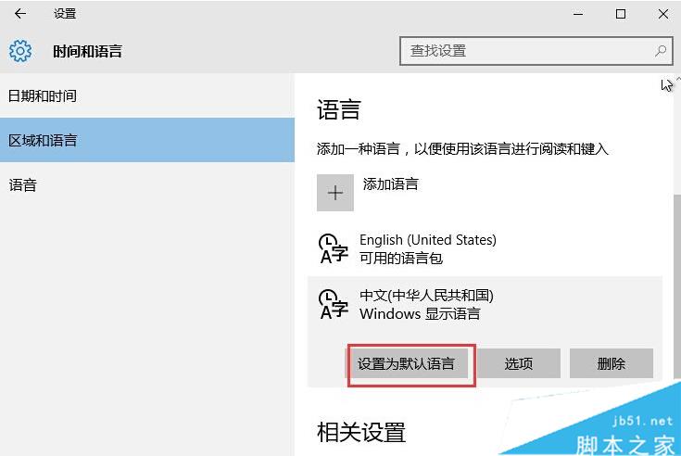Click the 删除 button
This screenshot has height=456, width=681.
[x=612, y=363]
